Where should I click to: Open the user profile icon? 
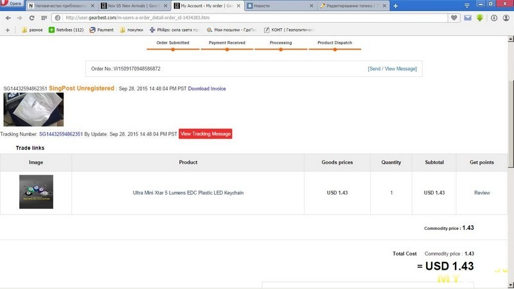coord(506,18)
